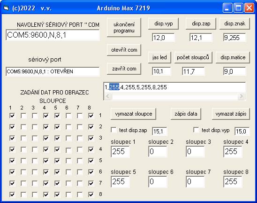257x203 pixels.
Task: Uncheck column 1 row 8 checkbox
Action: (12, 195)
